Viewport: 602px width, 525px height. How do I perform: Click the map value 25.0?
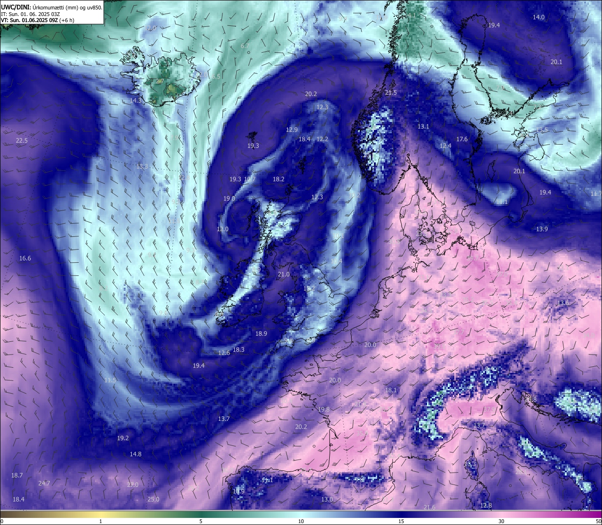point(153,500)
